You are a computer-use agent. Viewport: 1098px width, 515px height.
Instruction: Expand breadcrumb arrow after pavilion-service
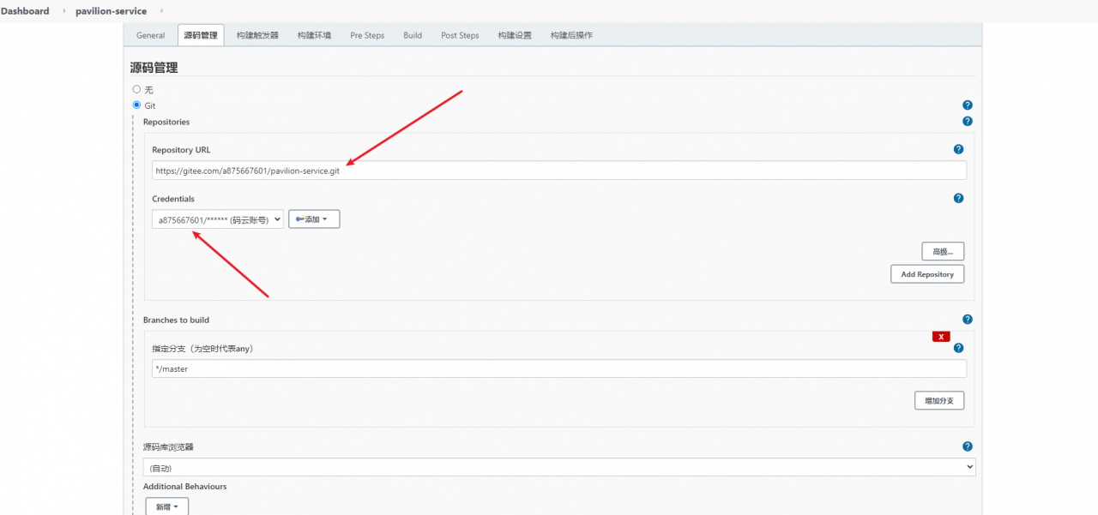pyautogui.click(x=161, y=11)
